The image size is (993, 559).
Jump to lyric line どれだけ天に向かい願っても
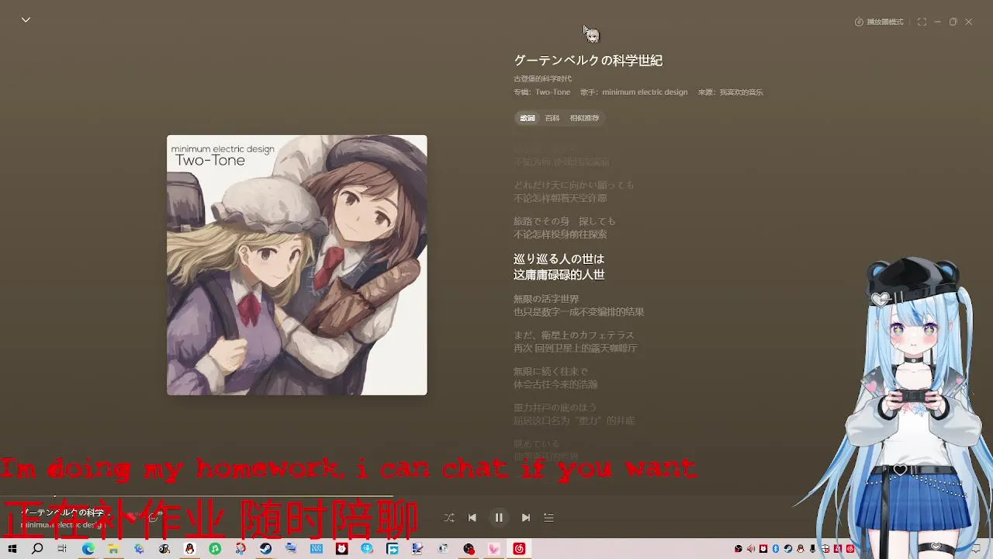[x=573, y=185]
